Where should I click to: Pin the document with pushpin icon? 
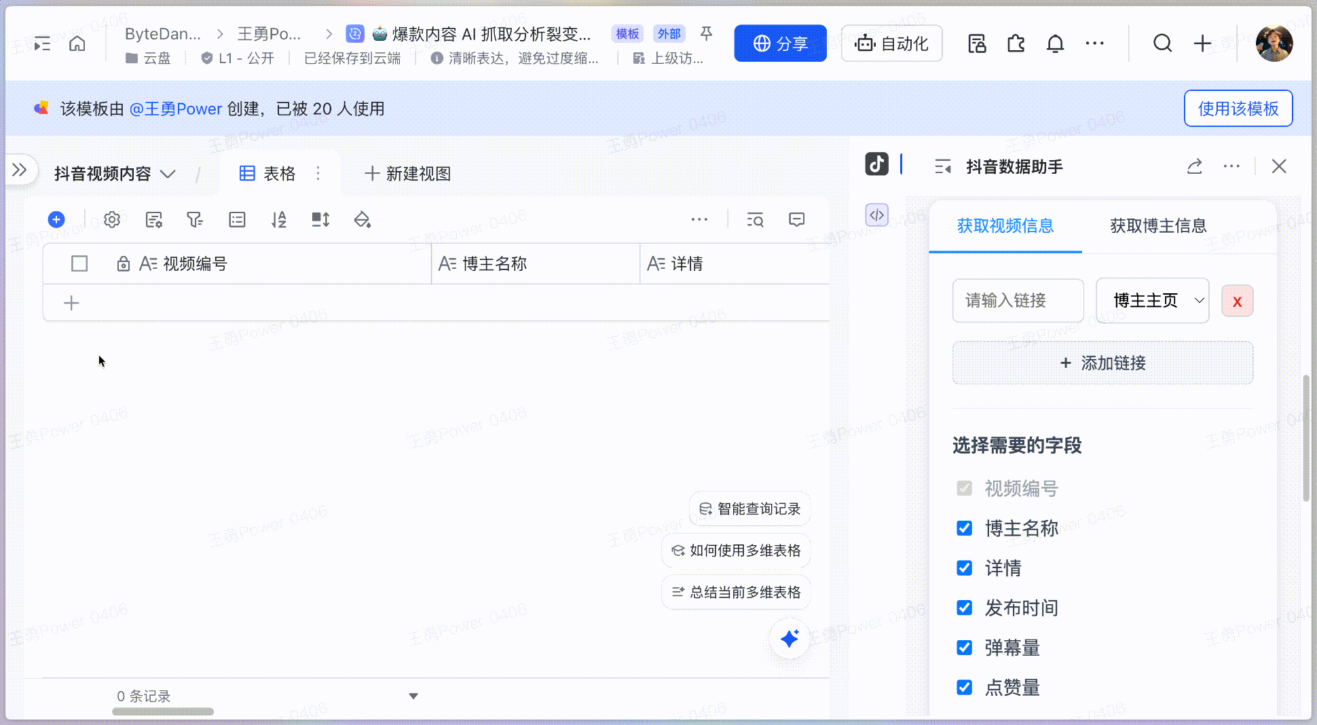tap(706, 33)
